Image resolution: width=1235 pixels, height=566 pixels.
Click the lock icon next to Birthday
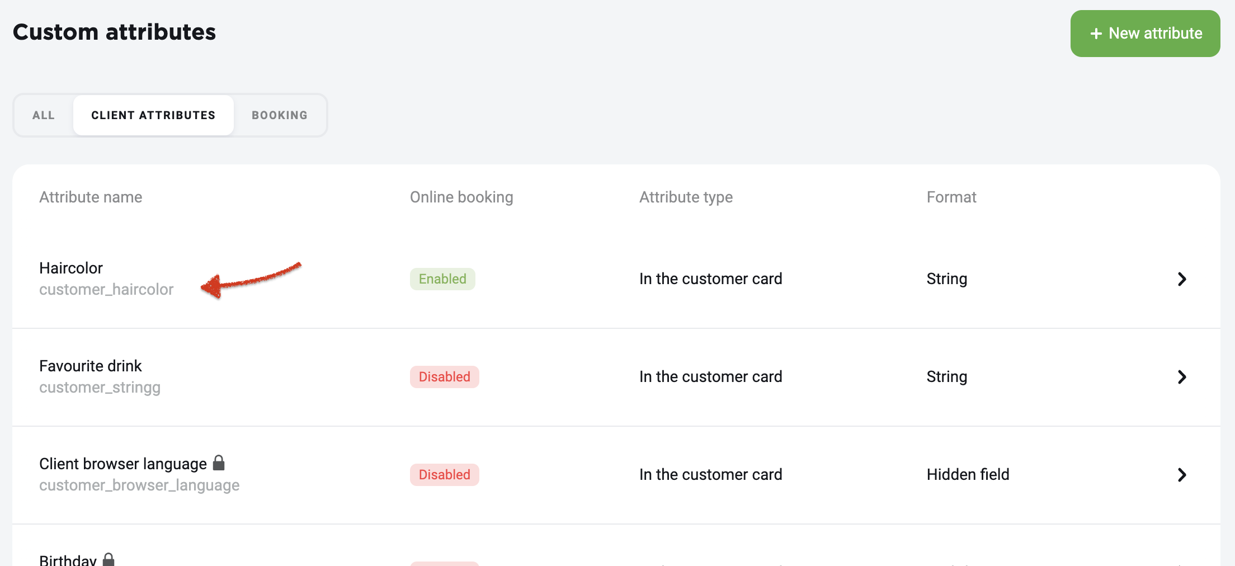109,559
